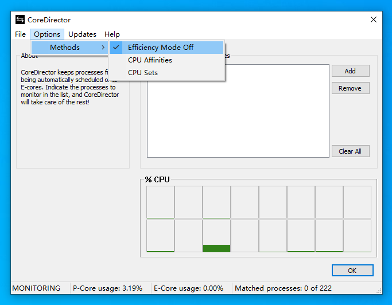The height and width of the screenshot is (305, 392).
Task: Click the checkmark beside Efficiency Mode Off
Action: [x=116, y=47]
